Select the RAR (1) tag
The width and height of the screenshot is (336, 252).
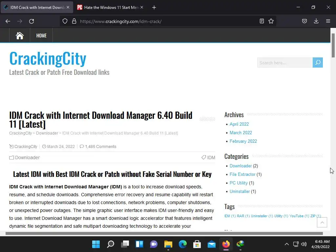click(x=243, y=216)
